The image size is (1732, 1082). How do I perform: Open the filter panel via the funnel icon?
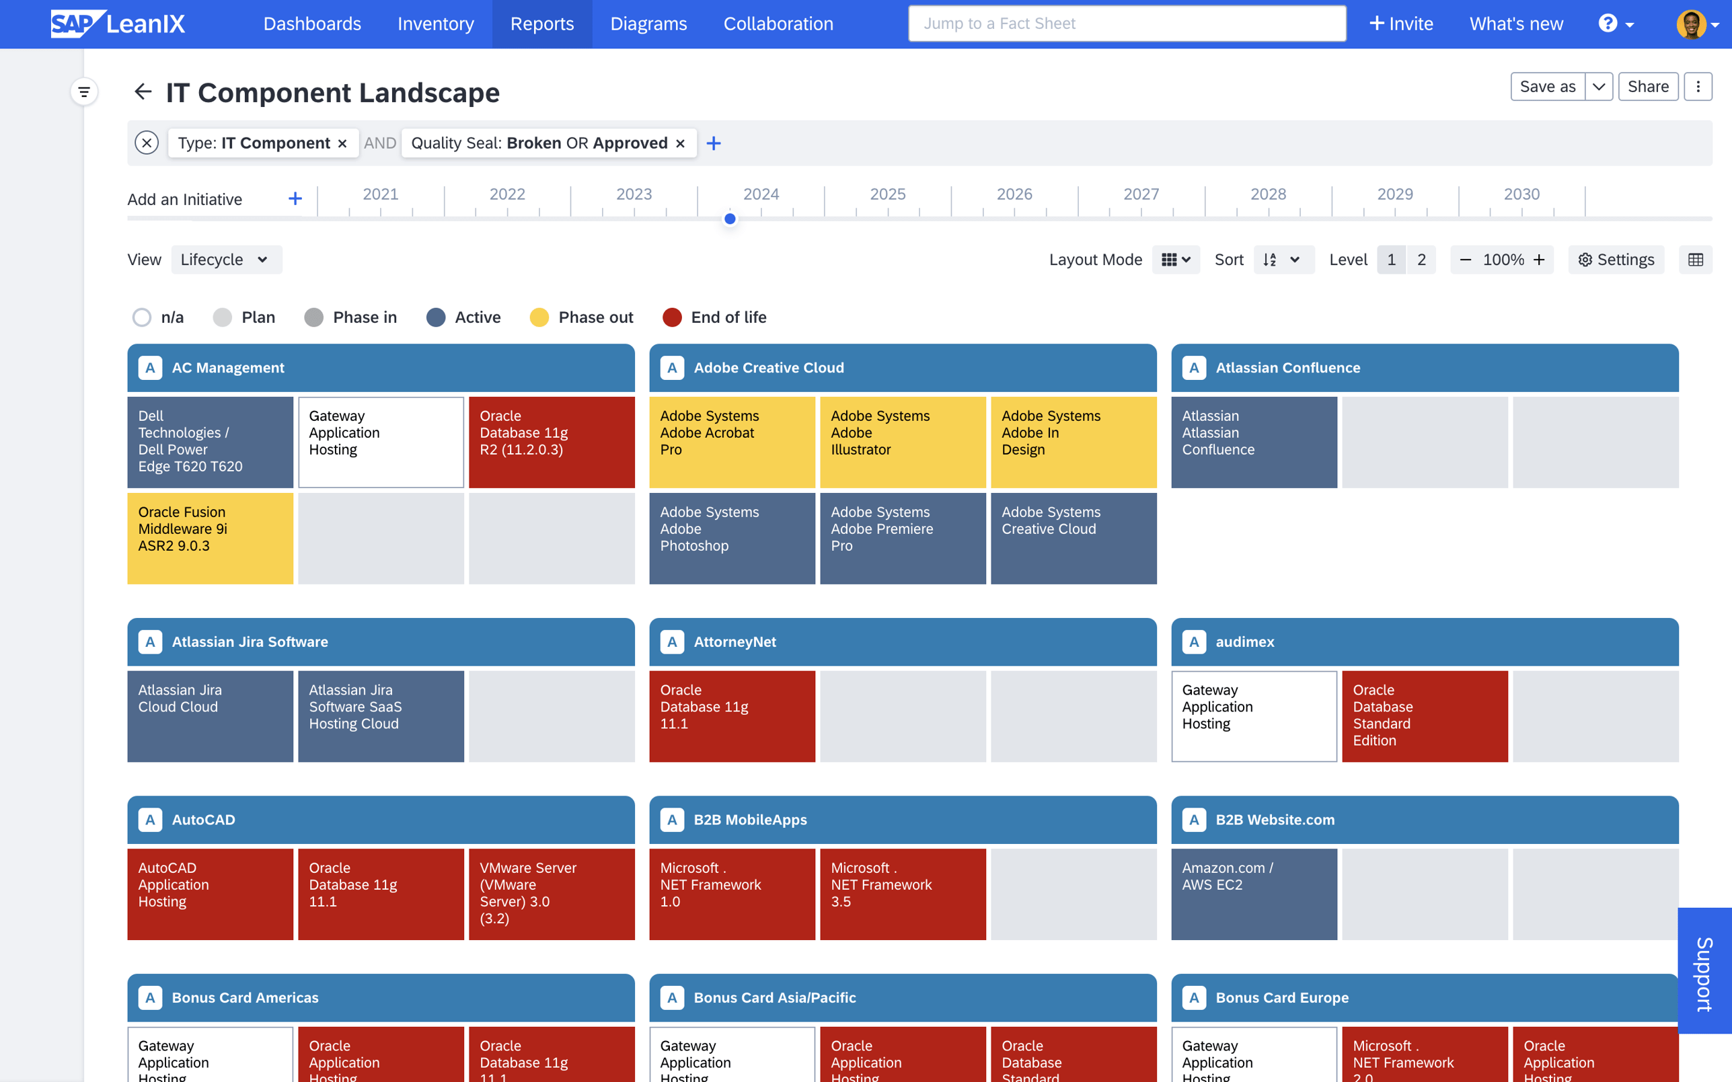(85, 91)
